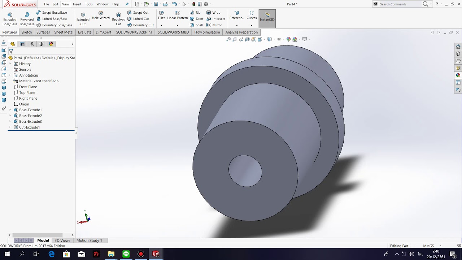Image resolution: width=462 pixels, height=260 pixels.
Task: Open the Reference Geometry dropdown
Action: click(x=237, y=25)
